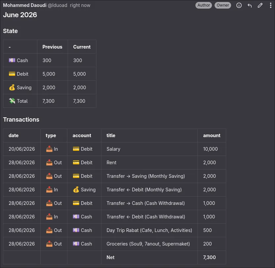Click the In icon on Transfer ← Debit (Monthly Saving) row
275x268 pixels.
click(x=49, y=189)
